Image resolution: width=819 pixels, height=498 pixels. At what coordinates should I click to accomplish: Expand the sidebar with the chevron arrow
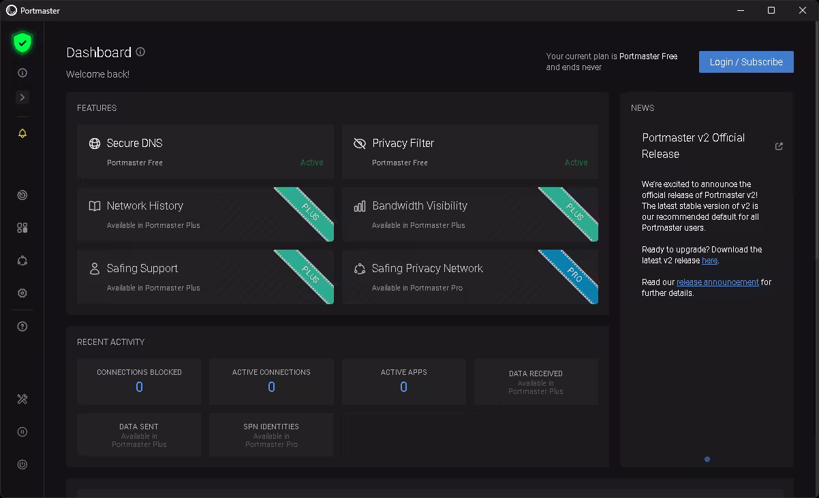(x=22, y=97)
